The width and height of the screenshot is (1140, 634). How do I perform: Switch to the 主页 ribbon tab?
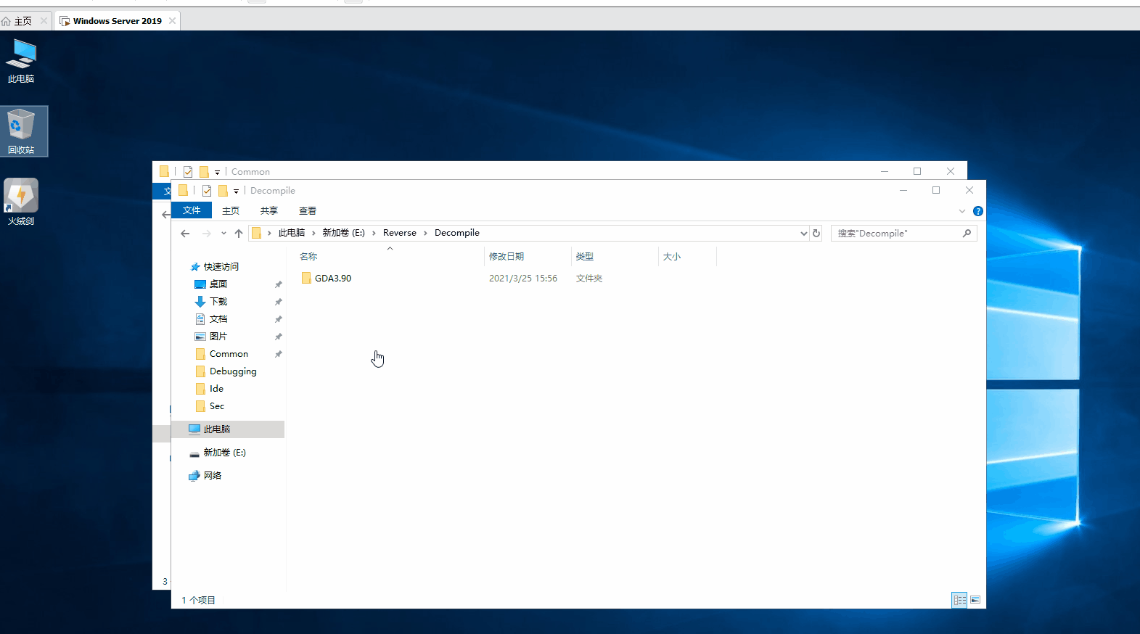(231, 211)
